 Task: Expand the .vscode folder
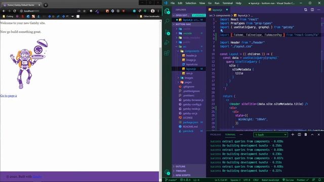[x=189, y=33]
